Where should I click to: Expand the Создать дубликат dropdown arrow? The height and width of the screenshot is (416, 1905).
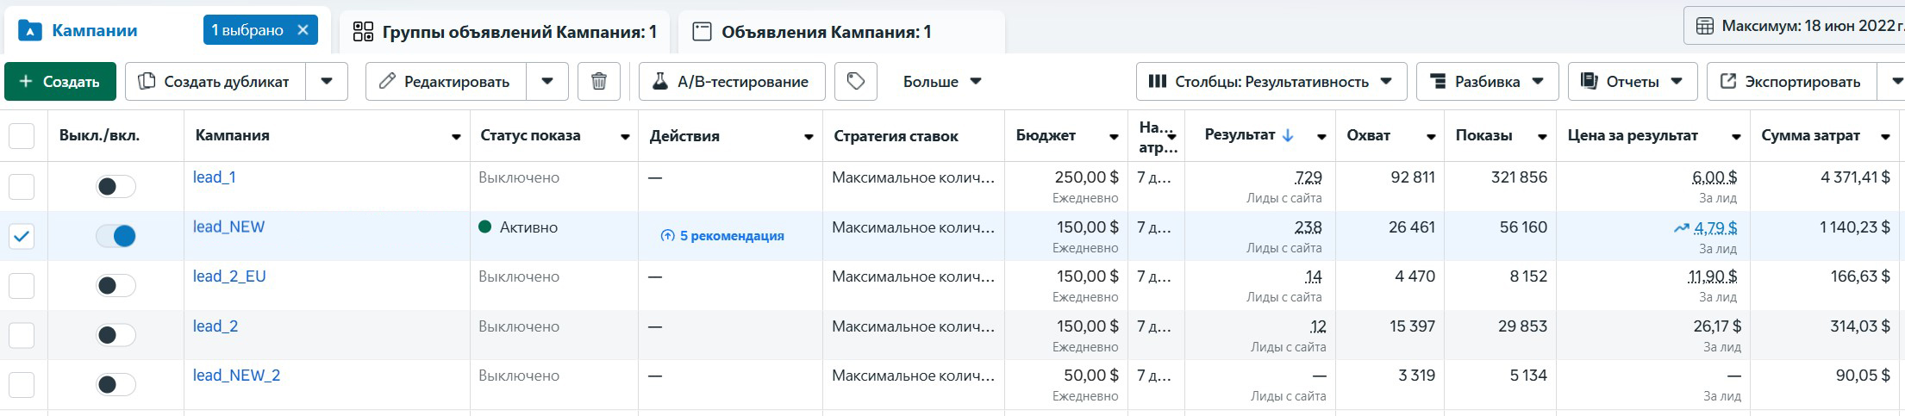coord(327,82)
